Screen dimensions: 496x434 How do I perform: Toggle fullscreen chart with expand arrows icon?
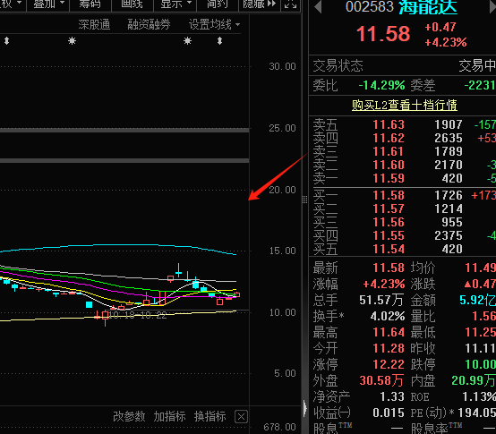(x=290, y=4)
